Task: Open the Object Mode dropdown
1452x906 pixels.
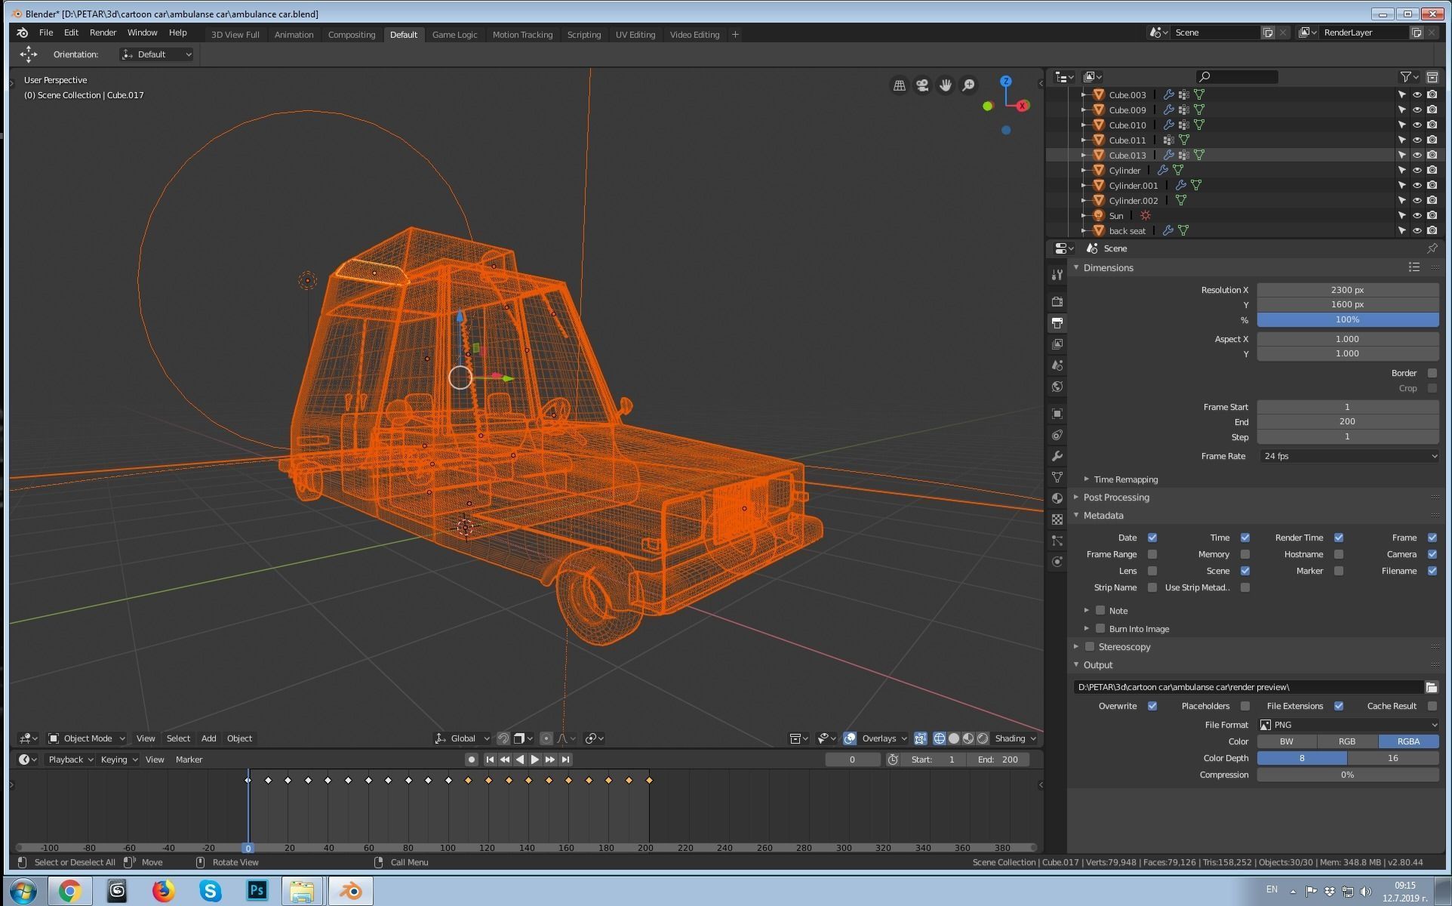Action: tap(87, 738)
